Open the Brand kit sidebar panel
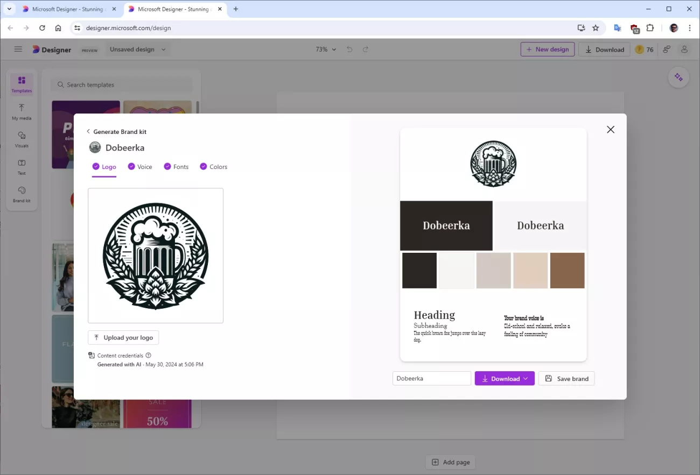Image resolution: width=700 pixels, height=475 pixels. [22, 194]
